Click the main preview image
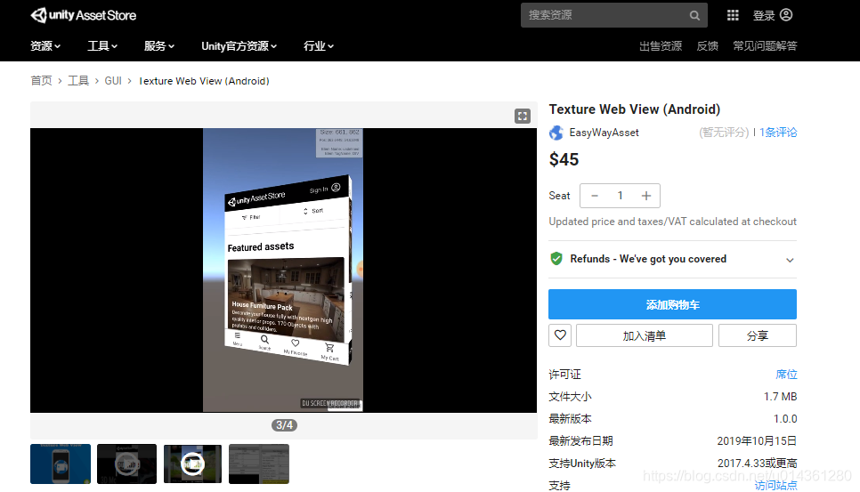The height and width of the screenshot is (492, 860). [284, 270]
